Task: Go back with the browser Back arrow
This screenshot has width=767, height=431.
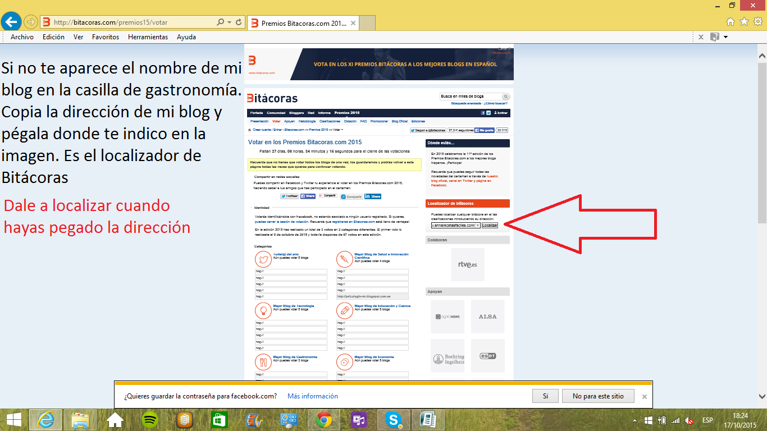Action: tap(11, 22)
